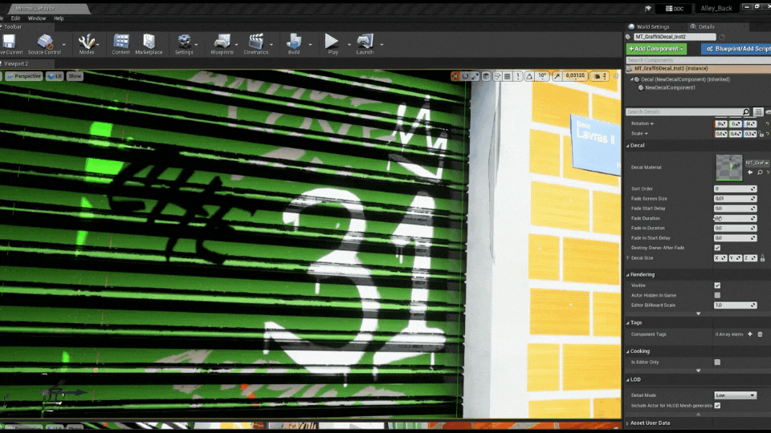The width and height of the screenshot is (771, 433).
Task: Open the 10° rotation snap value dropdown
Action: coord(542,76)
